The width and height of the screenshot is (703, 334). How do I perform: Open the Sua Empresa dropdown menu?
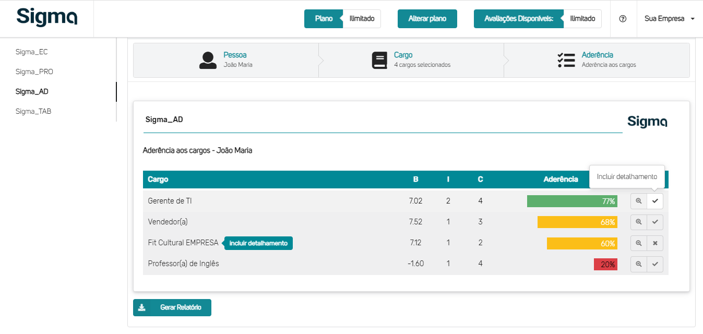coord(669,19)
